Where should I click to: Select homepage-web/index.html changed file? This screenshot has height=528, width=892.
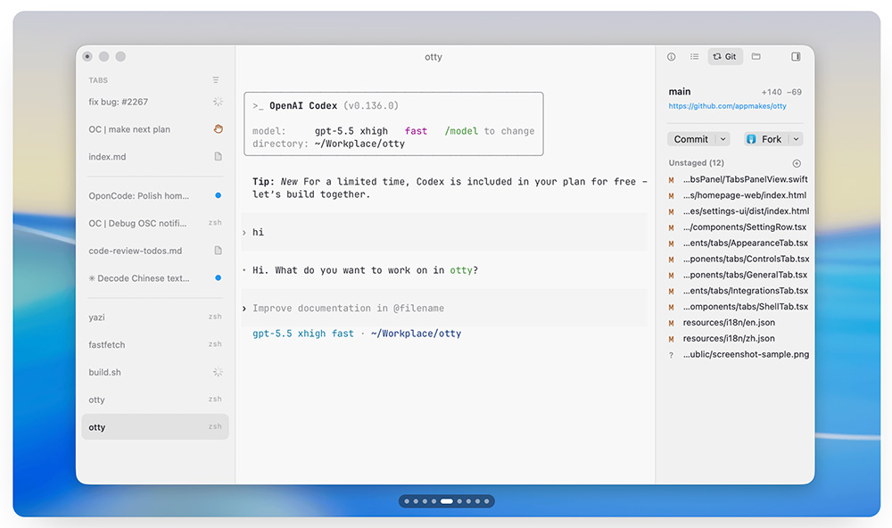739,195
